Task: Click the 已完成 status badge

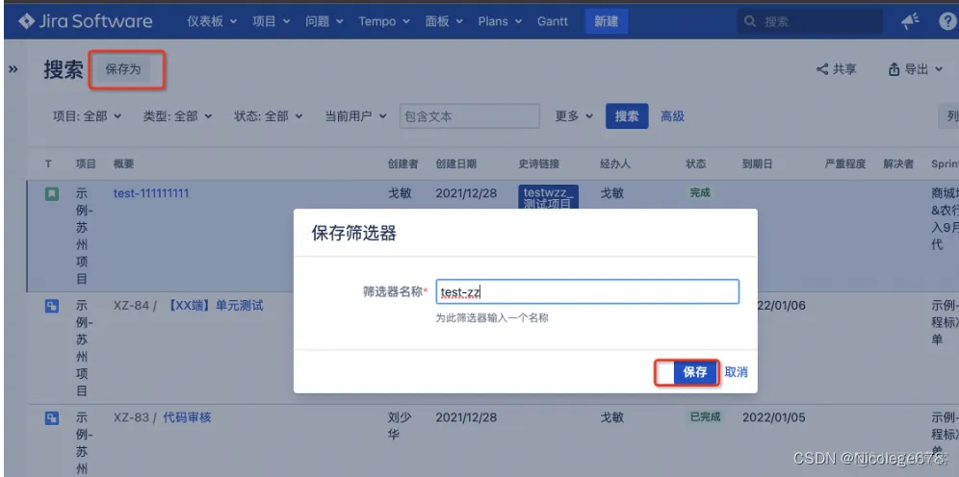Action: pyautogui.click(x=703, y=417)
